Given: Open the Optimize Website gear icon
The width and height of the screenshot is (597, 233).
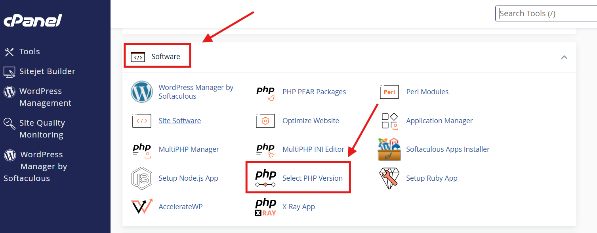Looking at the screenshot, I should (x=265, y=121).
